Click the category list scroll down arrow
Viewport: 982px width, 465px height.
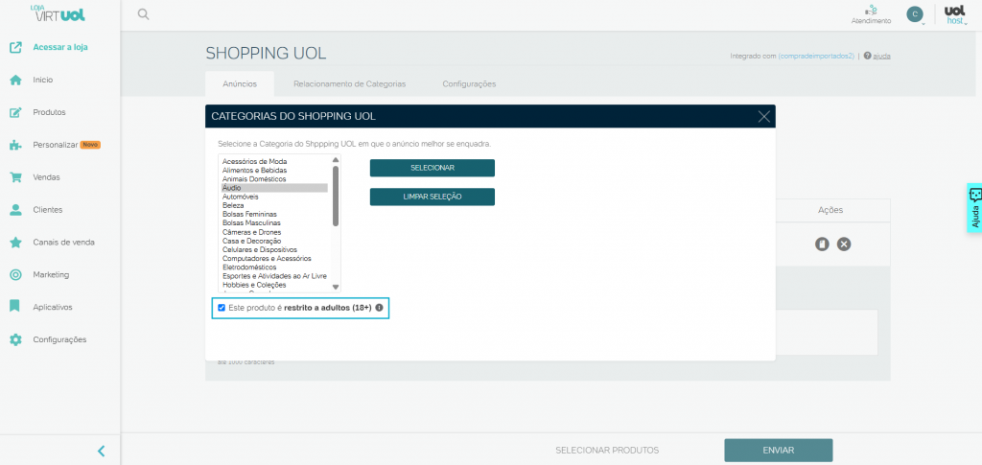[336, 287]
